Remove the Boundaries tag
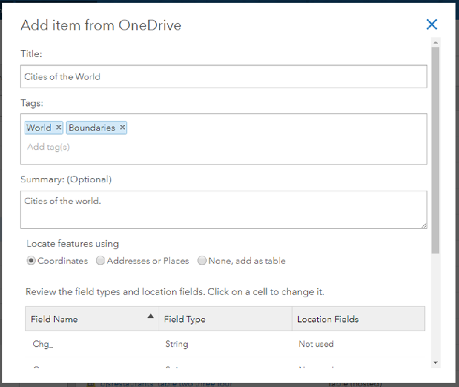Viewport: 459px width, 387px height. point(122,128)
